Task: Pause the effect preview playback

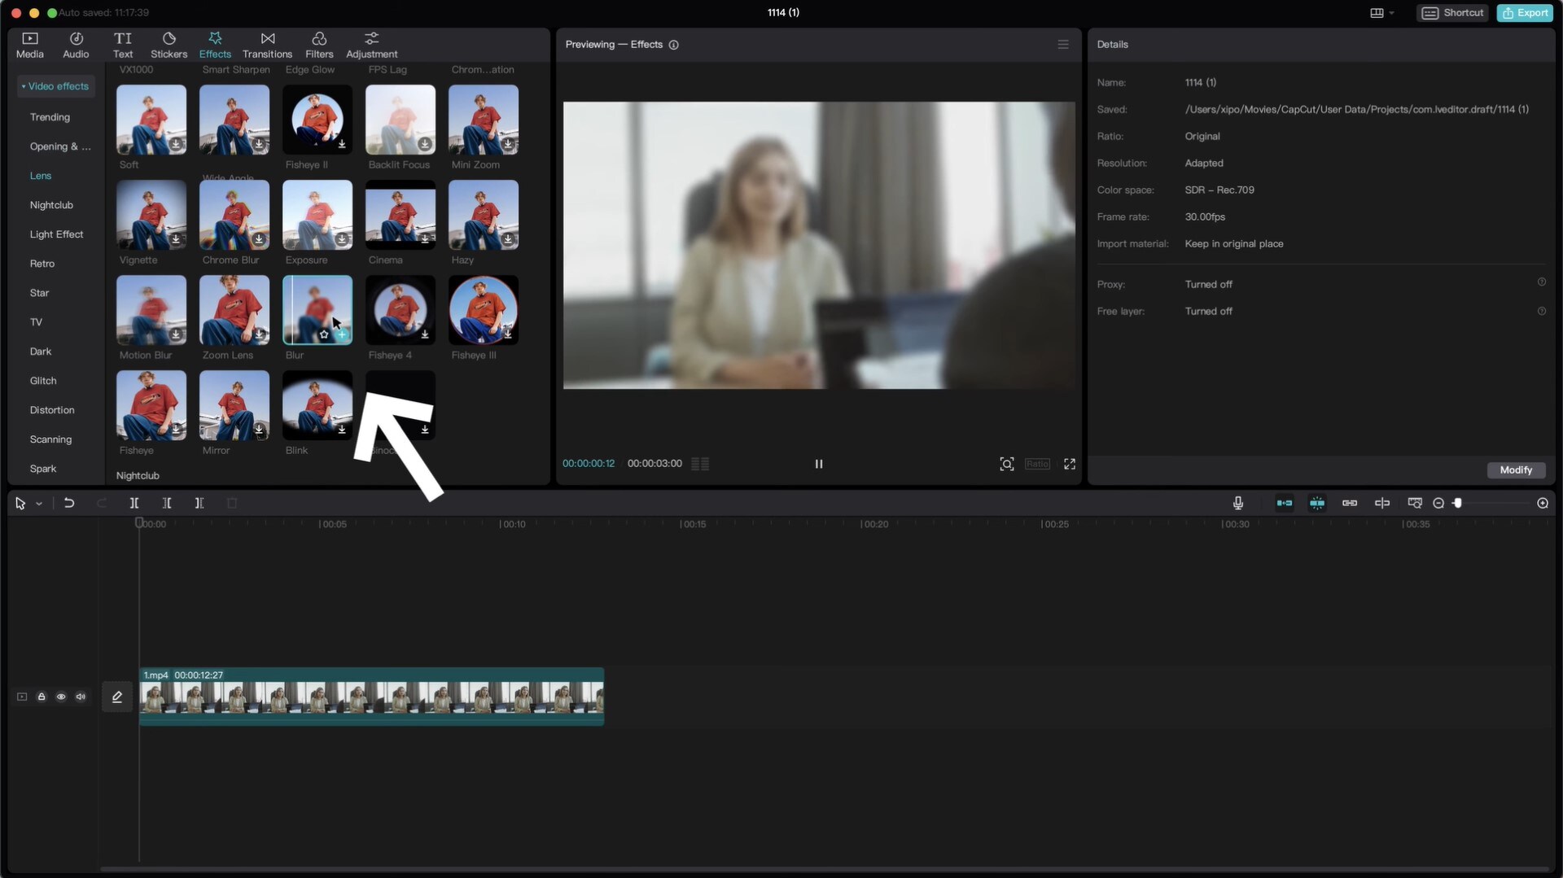Action: (x=819, y=464)
